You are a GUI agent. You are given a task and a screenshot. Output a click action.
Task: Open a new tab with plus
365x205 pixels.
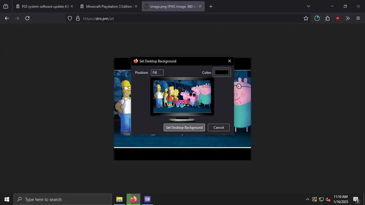(211, 6)
